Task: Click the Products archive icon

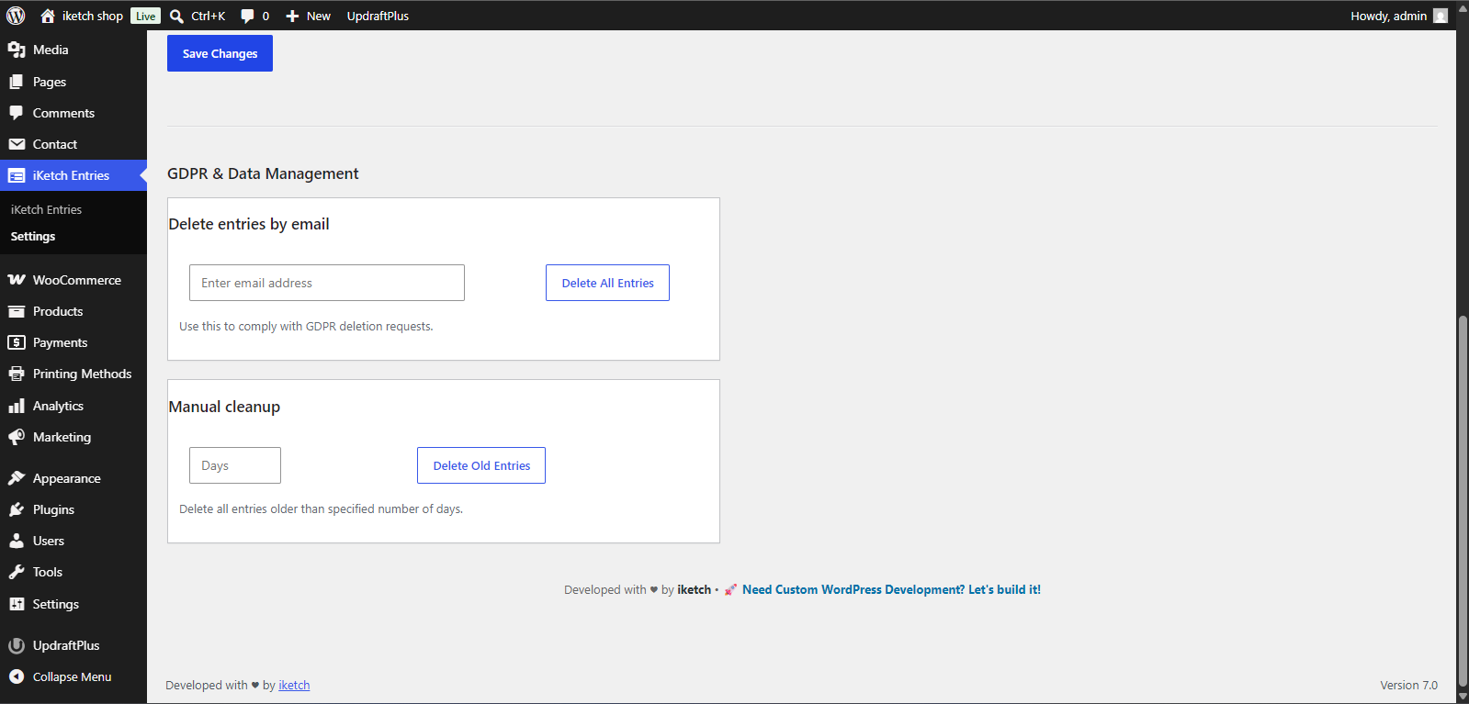Action: 17,311
